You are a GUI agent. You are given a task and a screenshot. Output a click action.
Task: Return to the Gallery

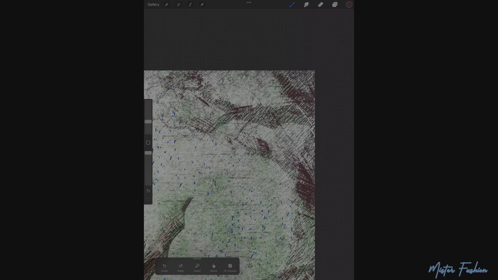(x=153, y=5)
